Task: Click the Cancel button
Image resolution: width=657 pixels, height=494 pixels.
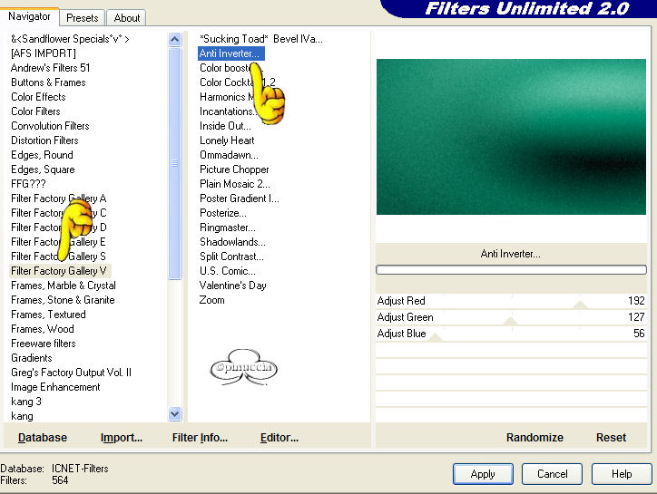Action: click(x=552, y=474)
